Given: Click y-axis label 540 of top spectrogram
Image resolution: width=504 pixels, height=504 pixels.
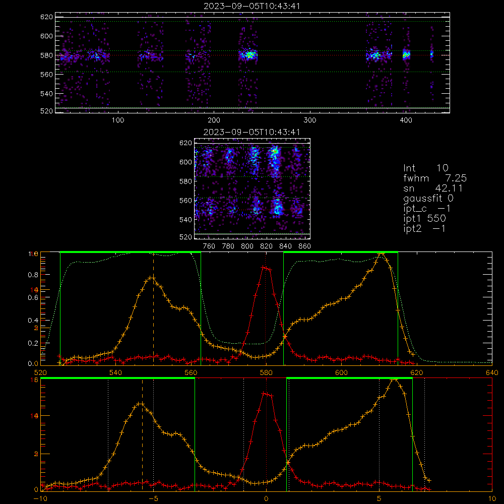Looking at the screenshot, I should tap(46, 94).
